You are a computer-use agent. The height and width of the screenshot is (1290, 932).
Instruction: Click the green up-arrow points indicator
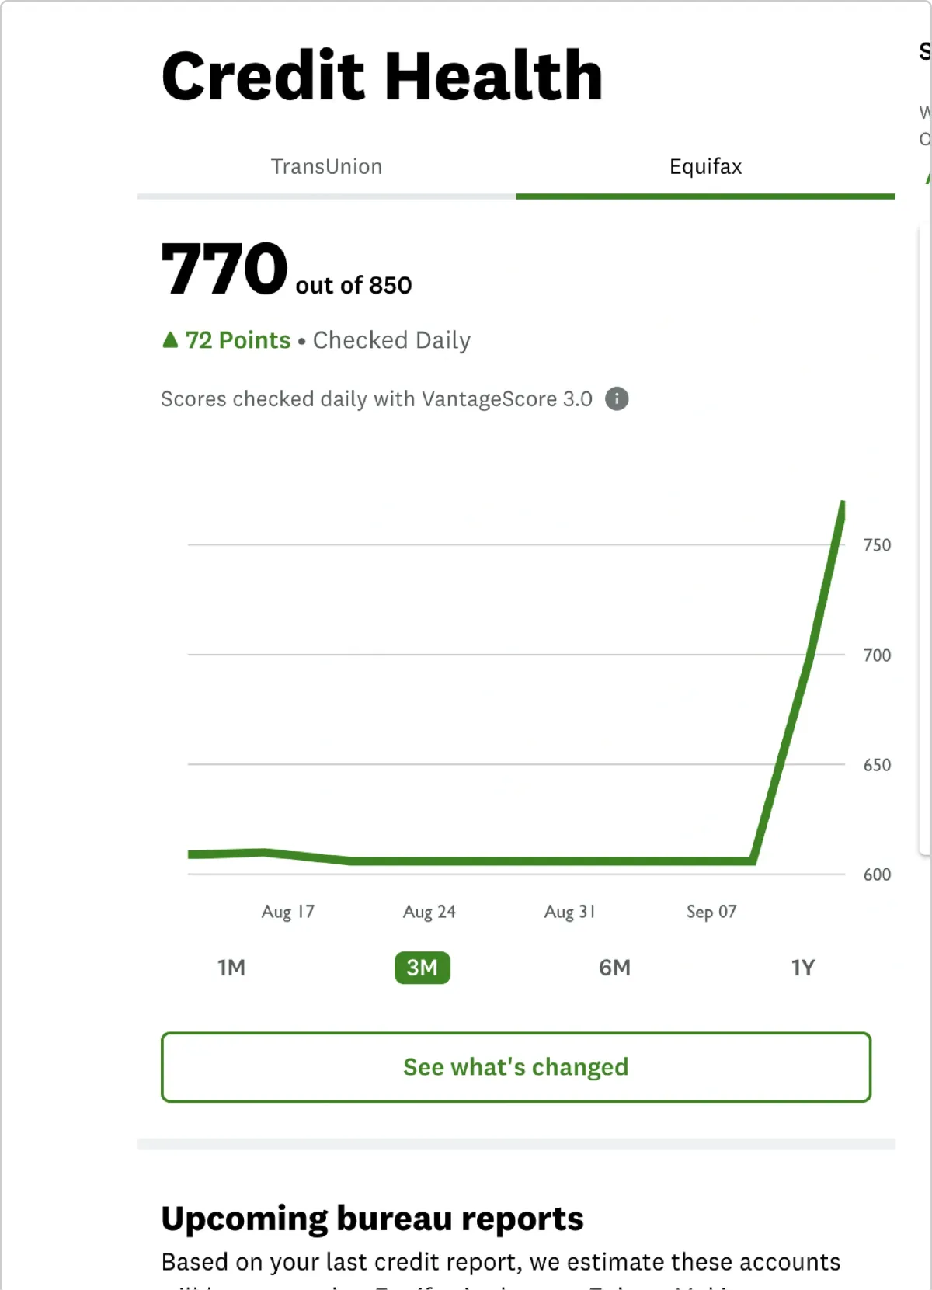click(x=170, y=339)
